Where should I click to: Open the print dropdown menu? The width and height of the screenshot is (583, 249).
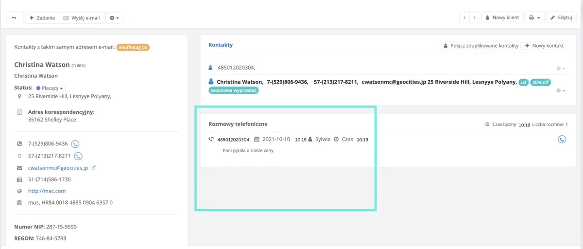click(x=534, y=18)
